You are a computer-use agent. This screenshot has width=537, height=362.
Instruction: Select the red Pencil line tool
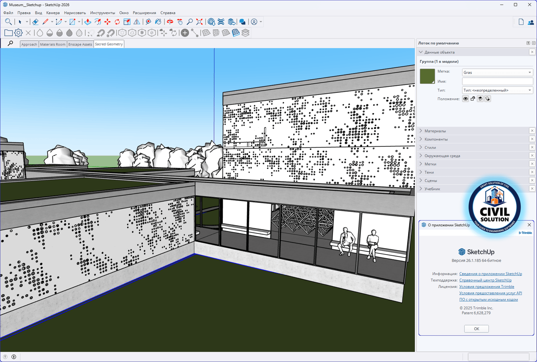45,22
